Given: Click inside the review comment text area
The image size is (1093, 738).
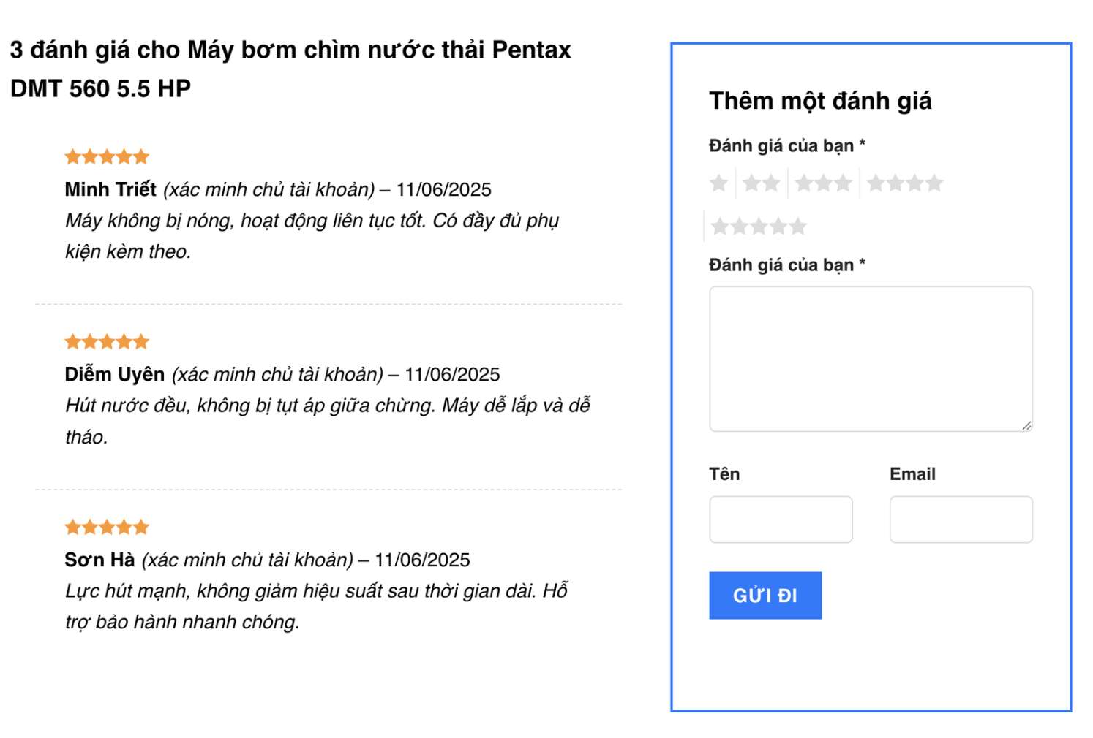Looking at the screenshot, I should pos(870,358).
